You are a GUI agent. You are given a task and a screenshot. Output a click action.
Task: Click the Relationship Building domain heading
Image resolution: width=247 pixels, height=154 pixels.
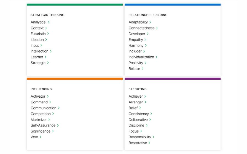point(148,15)
